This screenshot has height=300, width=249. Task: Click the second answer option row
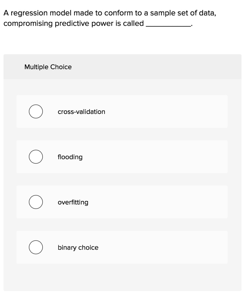[x=122, y=156]
